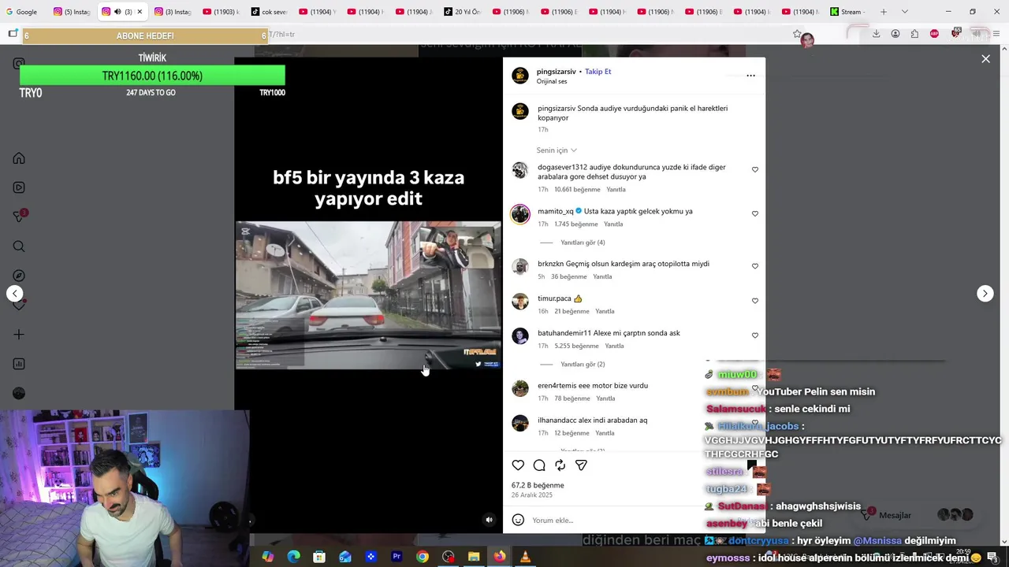Open the Firefox account icon

895,34
